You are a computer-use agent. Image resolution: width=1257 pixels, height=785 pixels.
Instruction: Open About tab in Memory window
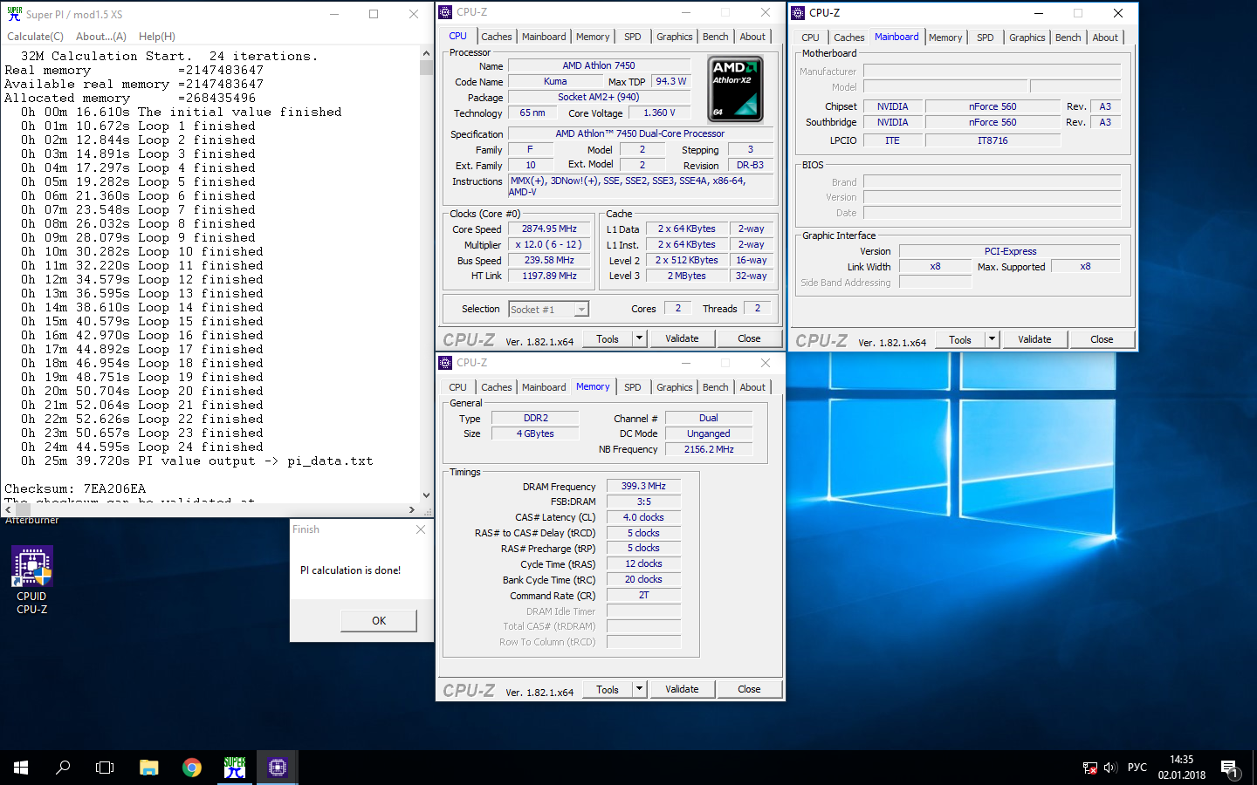752,387
